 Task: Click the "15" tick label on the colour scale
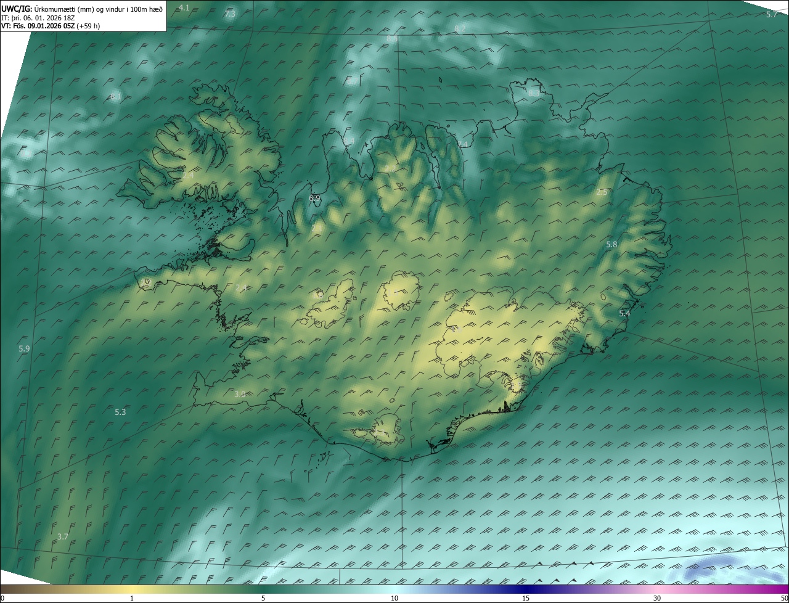click(x=526, y=599)
